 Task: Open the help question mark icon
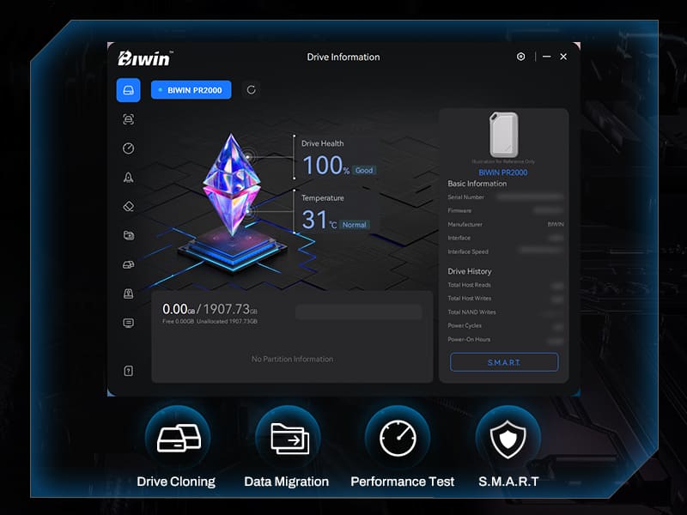coord(128,371)
